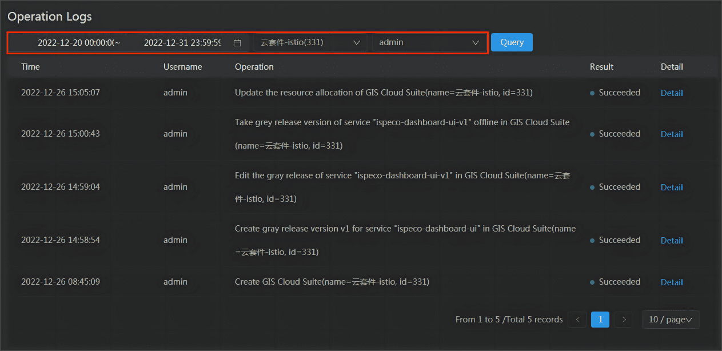Select timestamp 2022-12-26 15:05:07
722x351 pixels.
point(61,92)
